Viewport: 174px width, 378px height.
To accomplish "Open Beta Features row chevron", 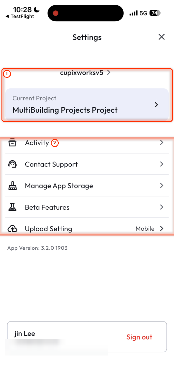I will click(x=162, y=207).
